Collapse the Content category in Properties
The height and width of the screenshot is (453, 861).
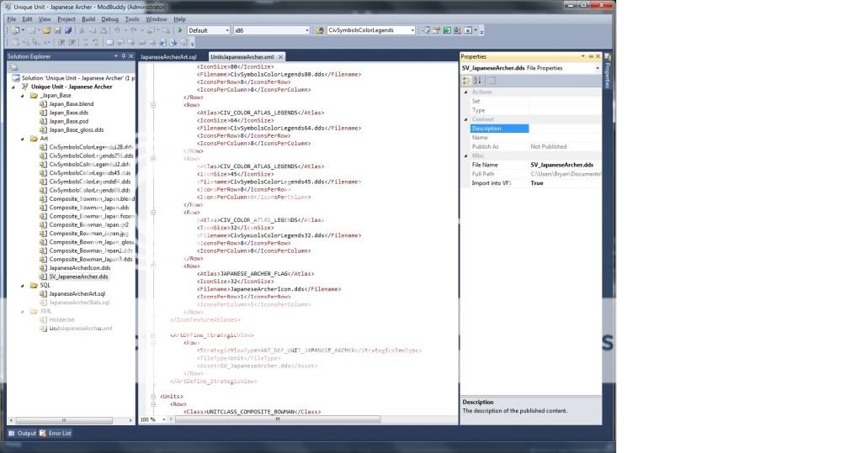(x=465, y=119)
